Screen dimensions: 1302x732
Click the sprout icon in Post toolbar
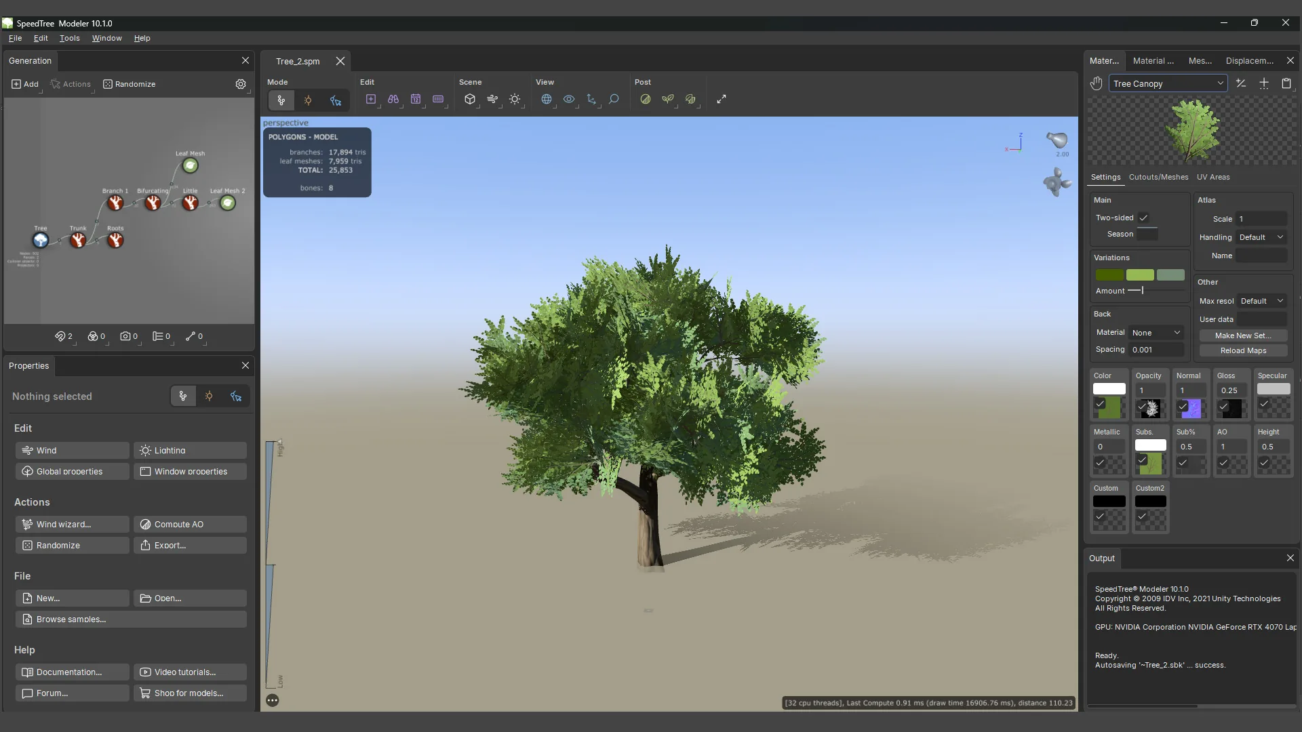(668, 99)
